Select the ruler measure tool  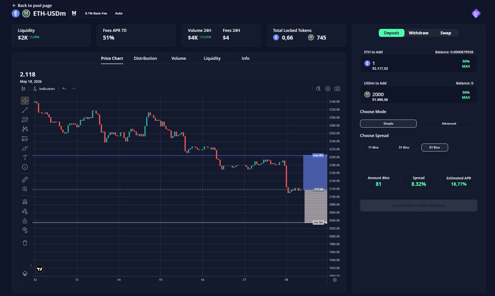(25, 180)
